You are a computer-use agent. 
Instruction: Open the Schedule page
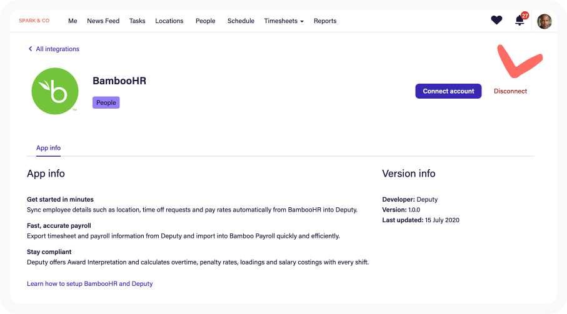tap(241, 21)
